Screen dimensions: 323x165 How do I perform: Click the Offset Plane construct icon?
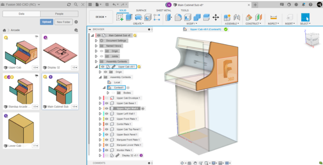coord(249,17)
